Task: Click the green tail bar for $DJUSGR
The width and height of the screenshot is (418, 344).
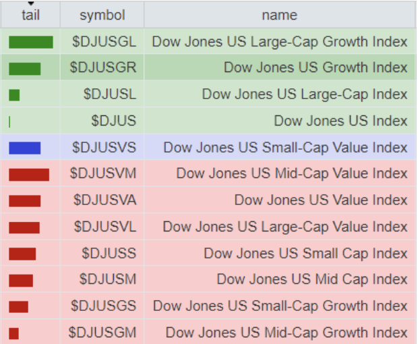Action: [x=25, y=69]
